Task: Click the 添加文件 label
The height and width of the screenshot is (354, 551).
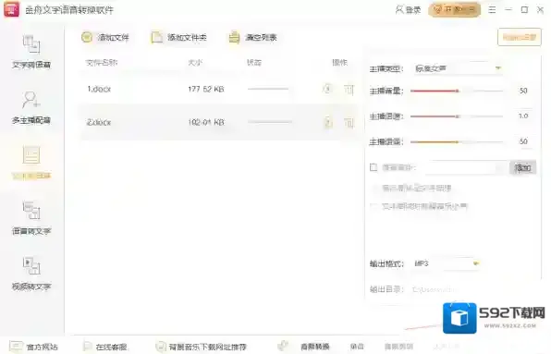Action: 113,37
